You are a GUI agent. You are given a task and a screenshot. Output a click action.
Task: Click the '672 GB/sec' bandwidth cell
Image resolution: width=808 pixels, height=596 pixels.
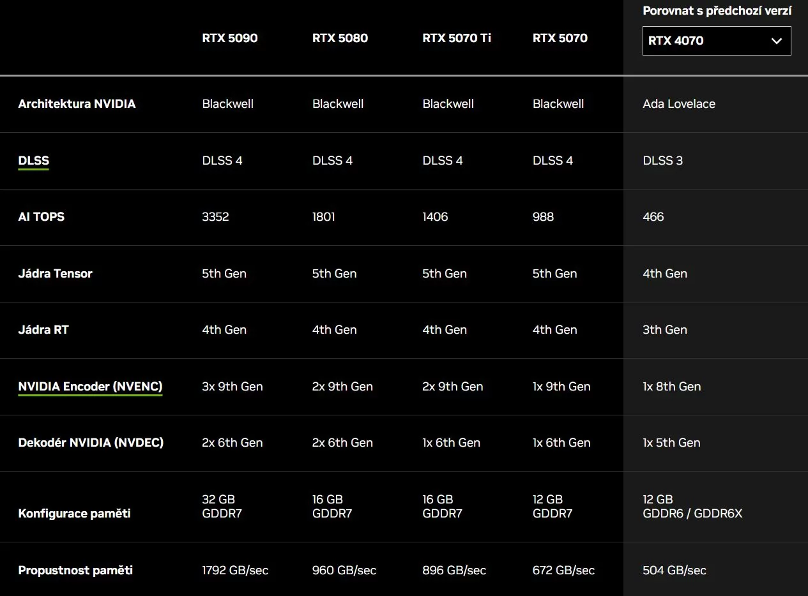tap(563, 570)
